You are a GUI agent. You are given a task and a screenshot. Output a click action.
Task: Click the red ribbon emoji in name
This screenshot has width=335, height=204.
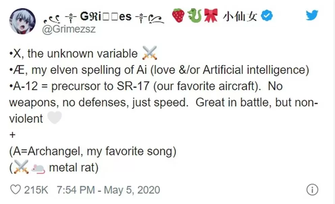tap(211, 15)
